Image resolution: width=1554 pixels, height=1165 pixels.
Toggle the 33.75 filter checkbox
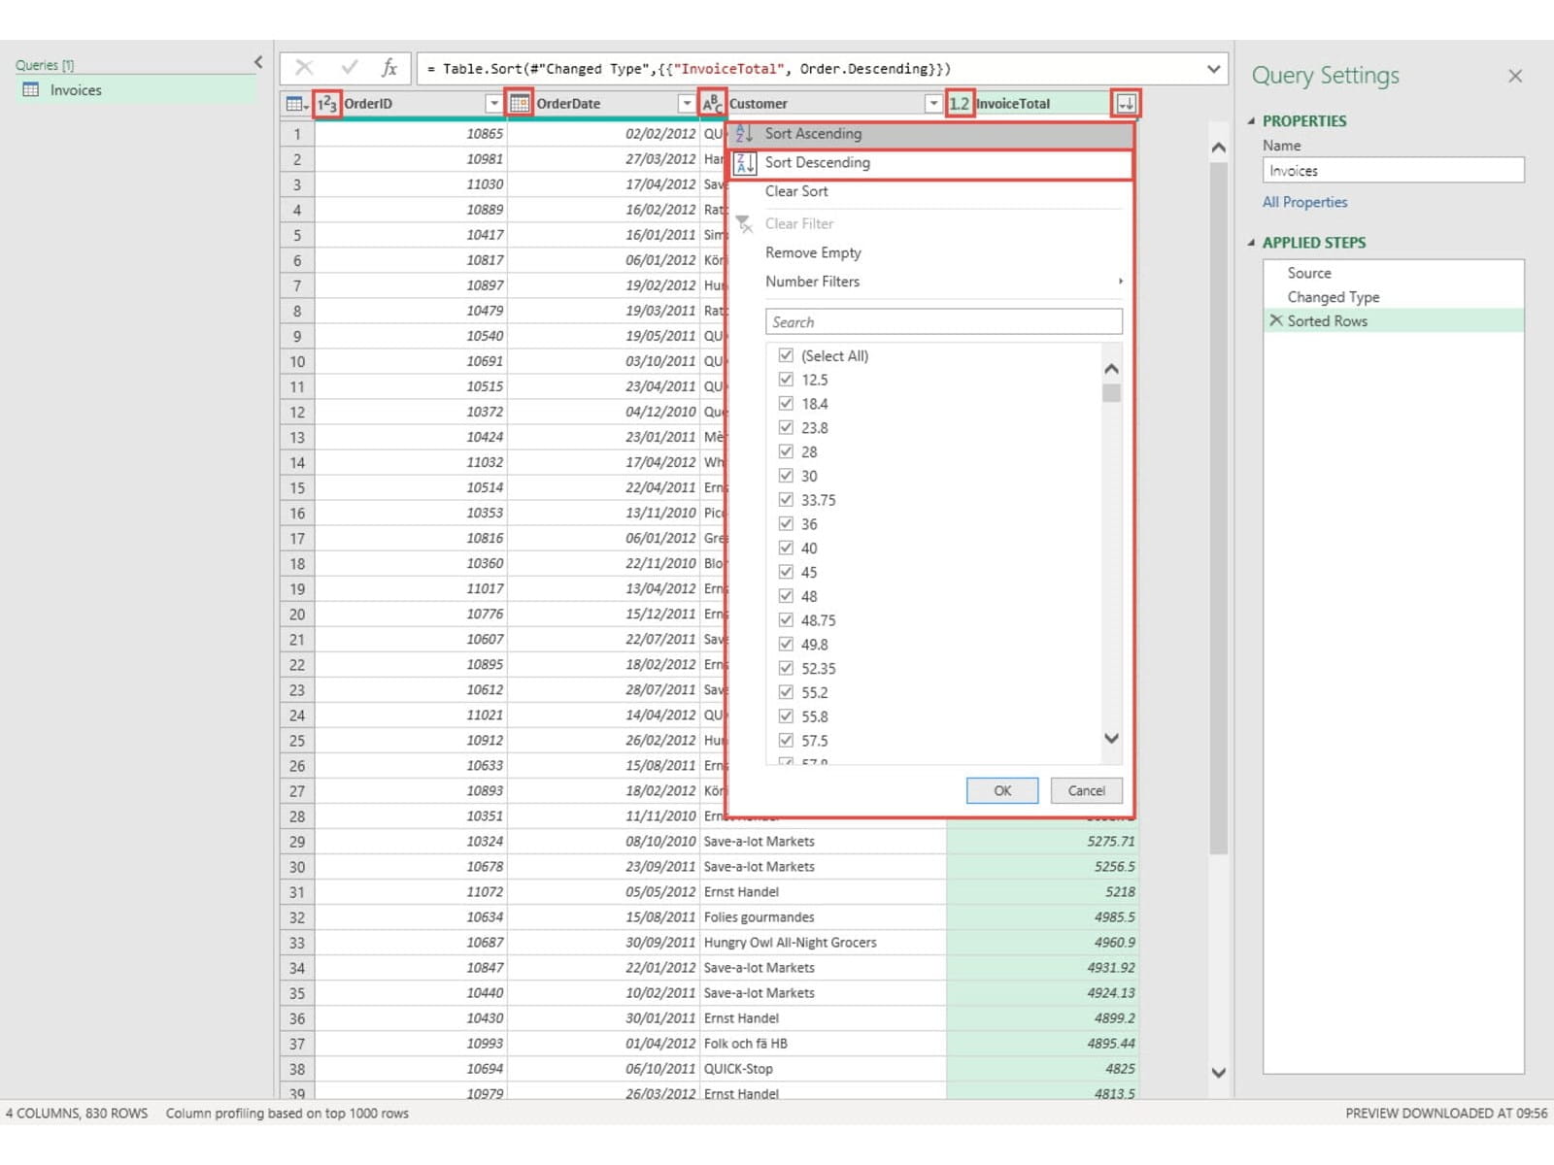pos(786,500)
